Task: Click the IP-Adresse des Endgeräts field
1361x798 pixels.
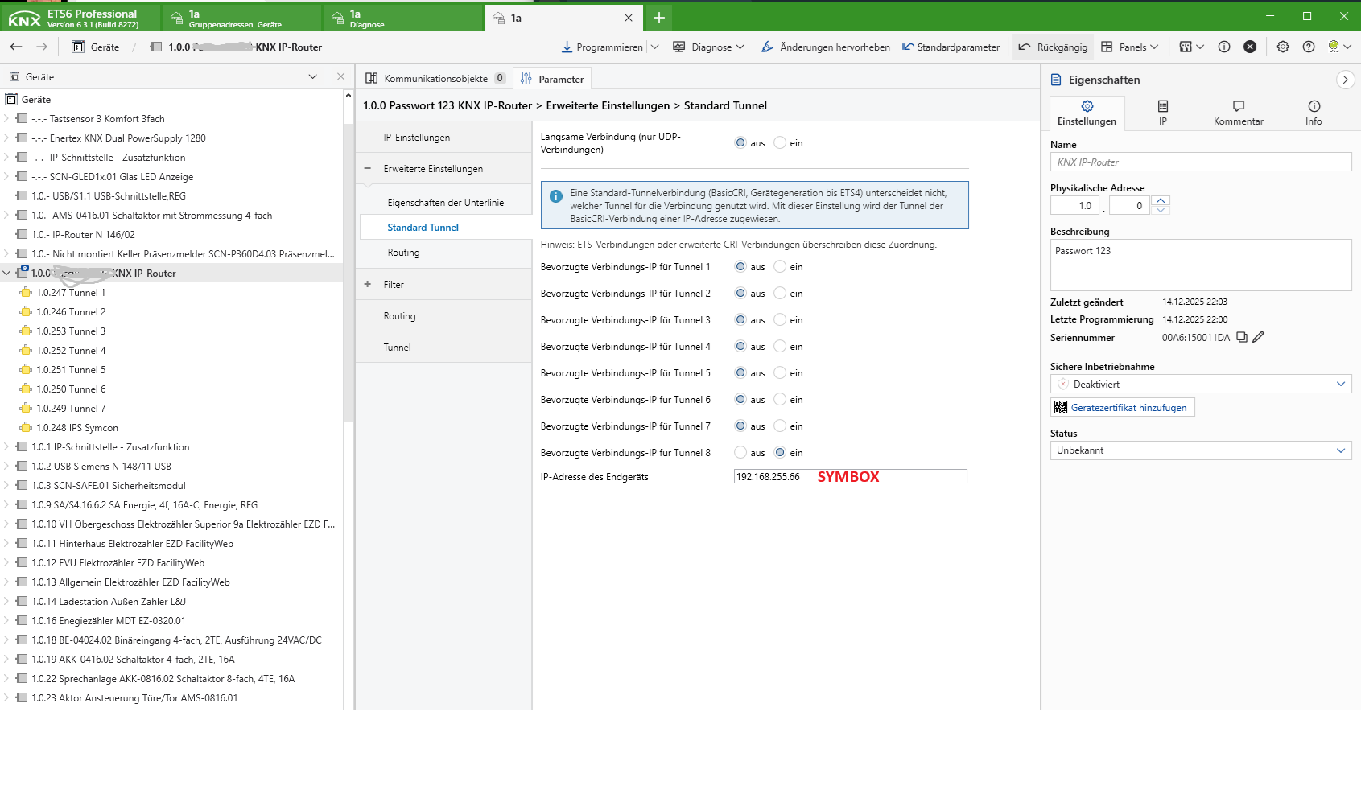Action: tap(849, 477)
